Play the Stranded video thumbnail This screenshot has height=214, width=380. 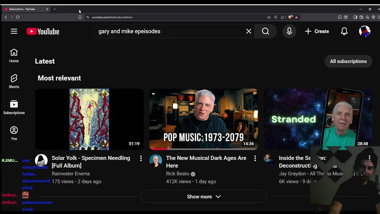(318, 119)
